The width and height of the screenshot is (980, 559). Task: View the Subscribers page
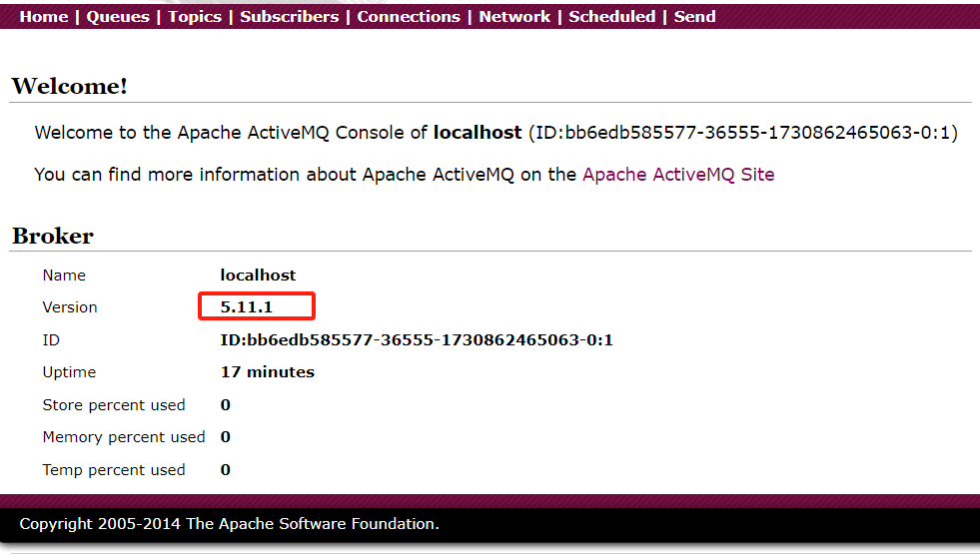click(289, 17)
